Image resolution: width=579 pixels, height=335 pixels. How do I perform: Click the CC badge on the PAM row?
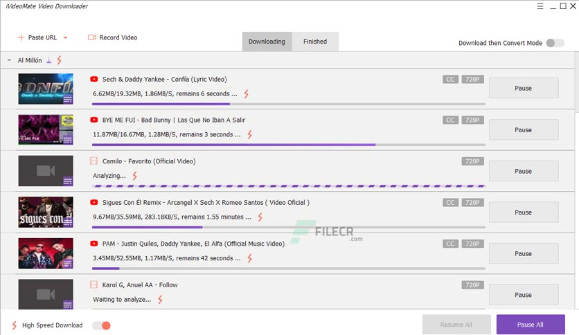click(x=450, y=244)
